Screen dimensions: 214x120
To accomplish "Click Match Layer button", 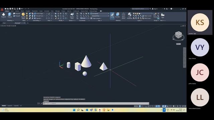I will point(146,18).
